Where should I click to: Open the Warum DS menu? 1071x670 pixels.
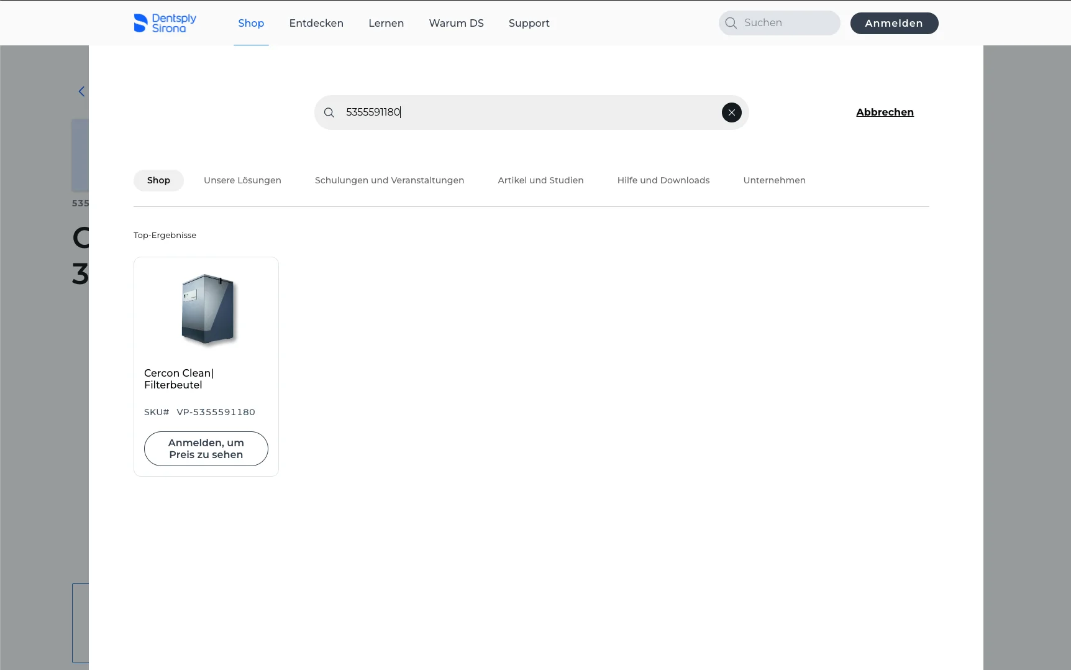[456, 23]
